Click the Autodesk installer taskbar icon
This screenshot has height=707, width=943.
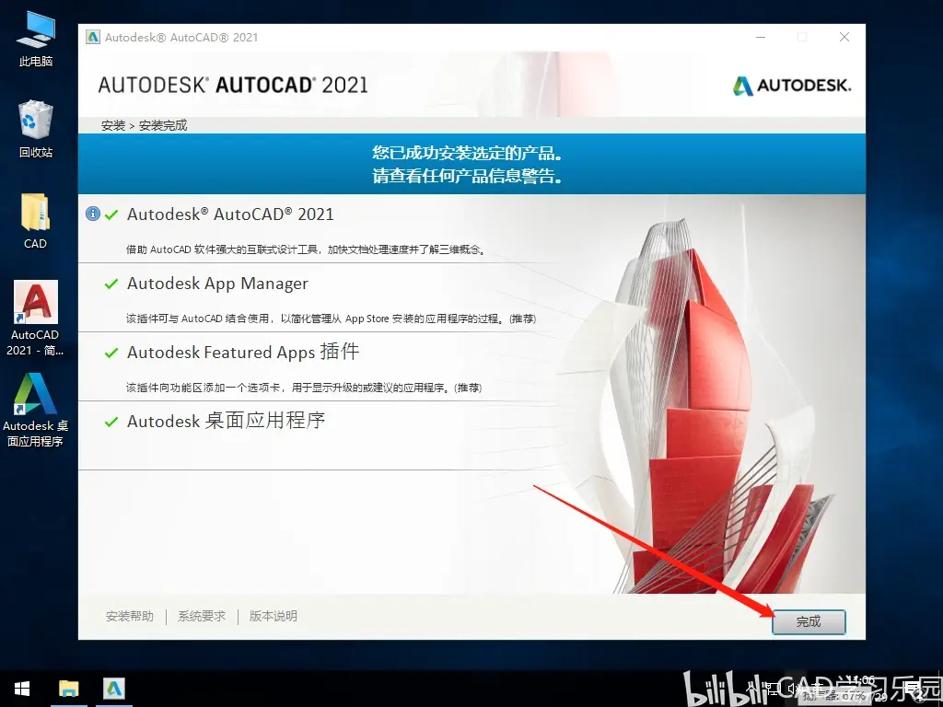pyautogui.click(x=113, y=689)
